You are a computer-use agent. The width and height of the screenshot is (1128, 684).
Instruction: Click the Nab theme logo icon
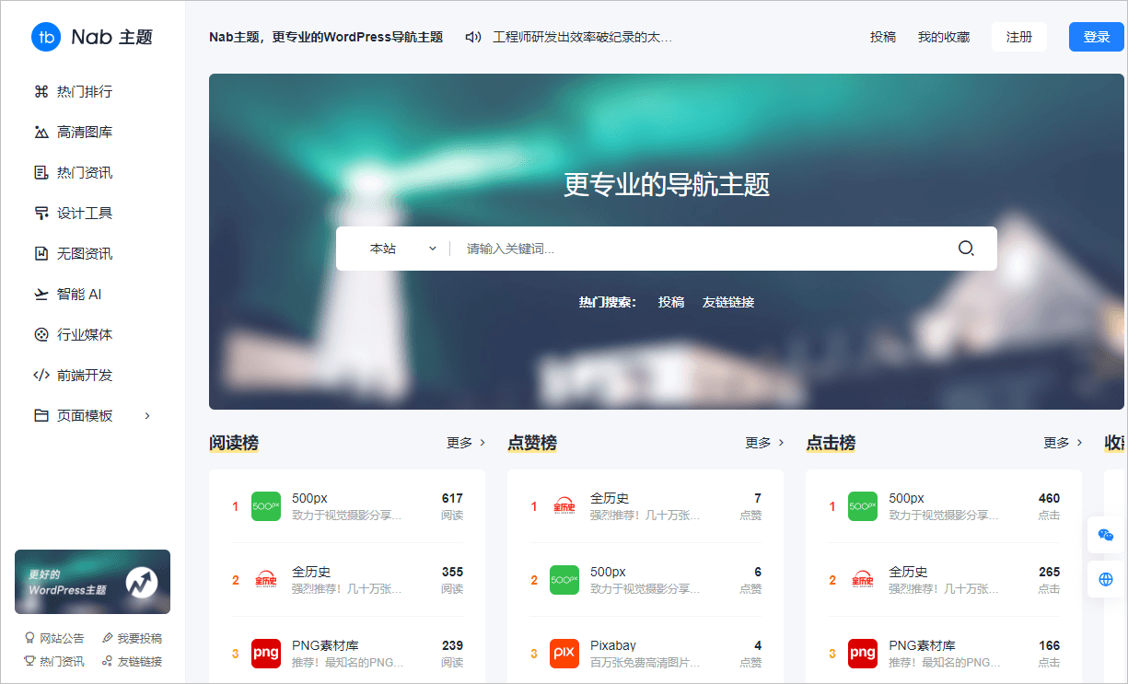pyautogui.click(x=46, y=37)
